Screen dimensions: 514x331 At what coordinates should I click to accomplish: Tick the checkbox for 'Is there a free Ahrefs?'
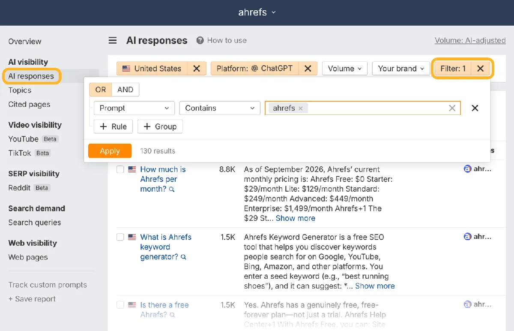pyautogui.click(x=120, y=305)
